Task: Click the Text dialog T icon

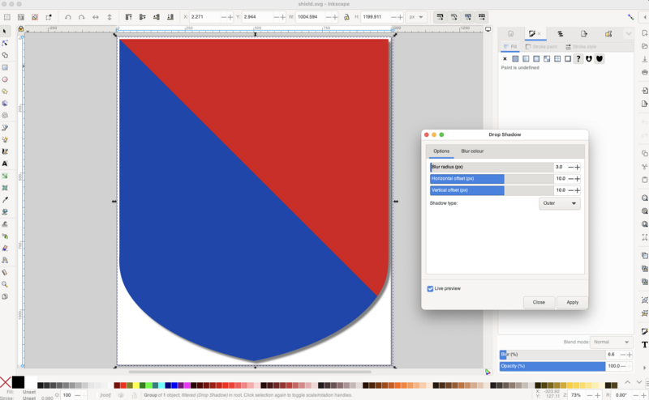Action: pos(644,345)
